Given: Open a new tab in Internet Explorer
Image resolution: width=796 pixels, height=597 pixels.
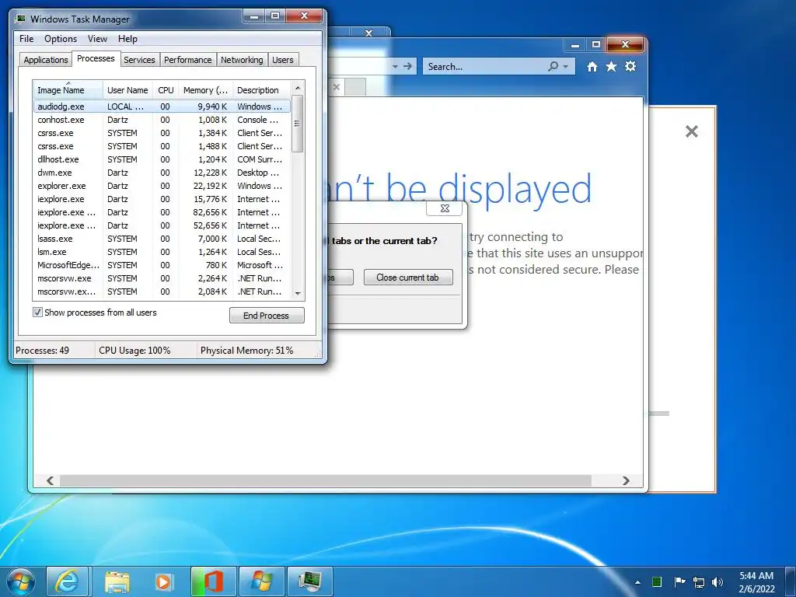Looking at the screenshot, I should tap(355, 87).
